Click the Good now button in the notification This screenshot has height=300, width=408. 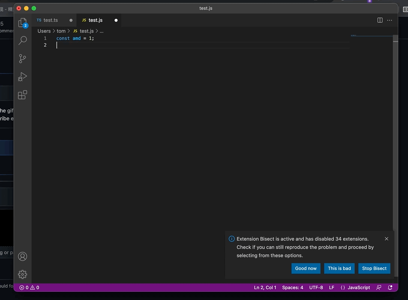coord(306,268)
